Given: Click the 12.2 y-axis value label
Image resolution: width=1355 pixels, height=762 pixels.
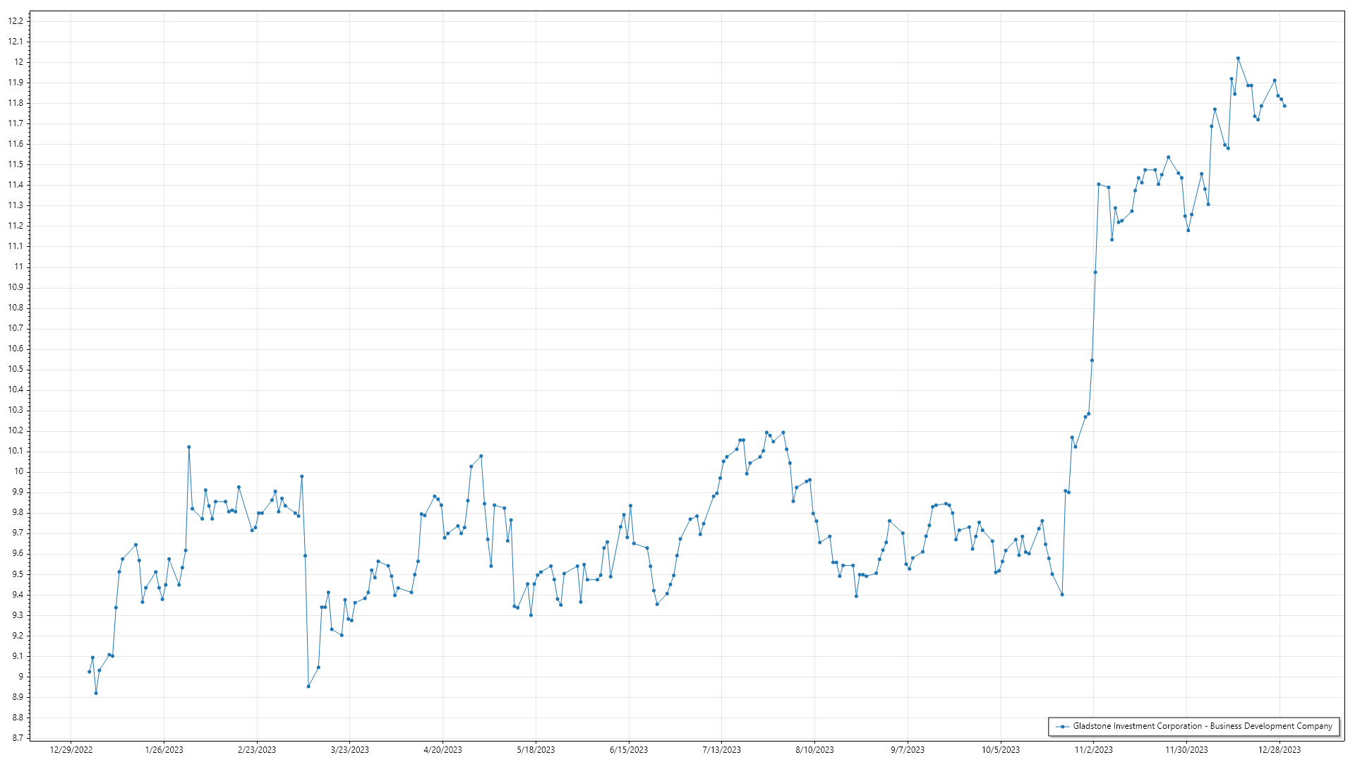Looking at the screenshot, I should 16,21.
